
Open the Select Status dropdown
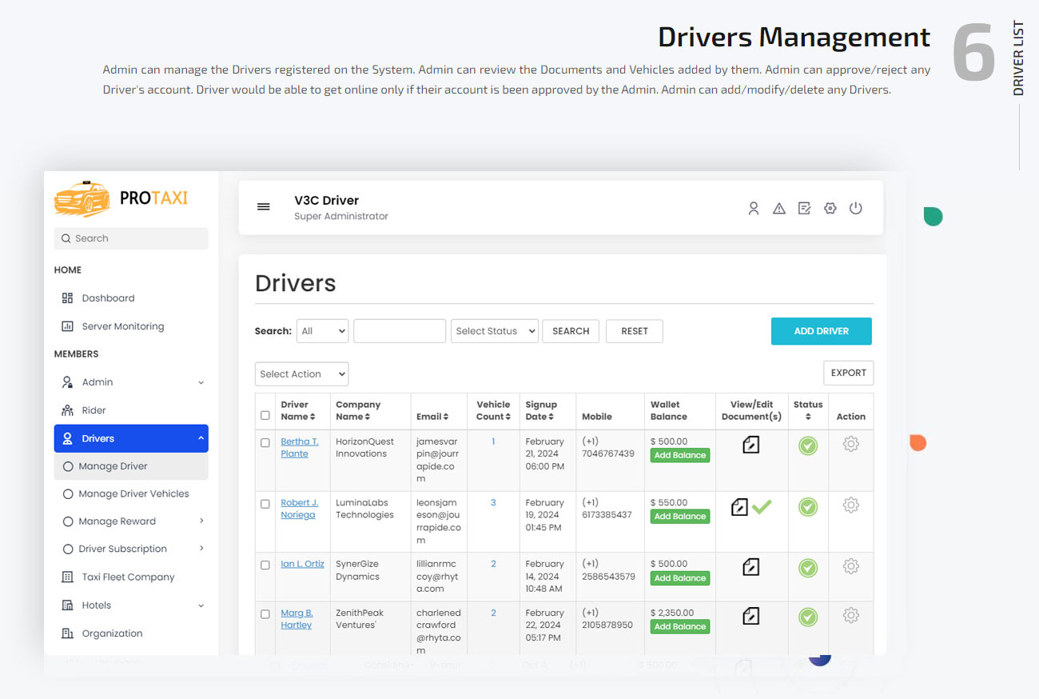494,330
